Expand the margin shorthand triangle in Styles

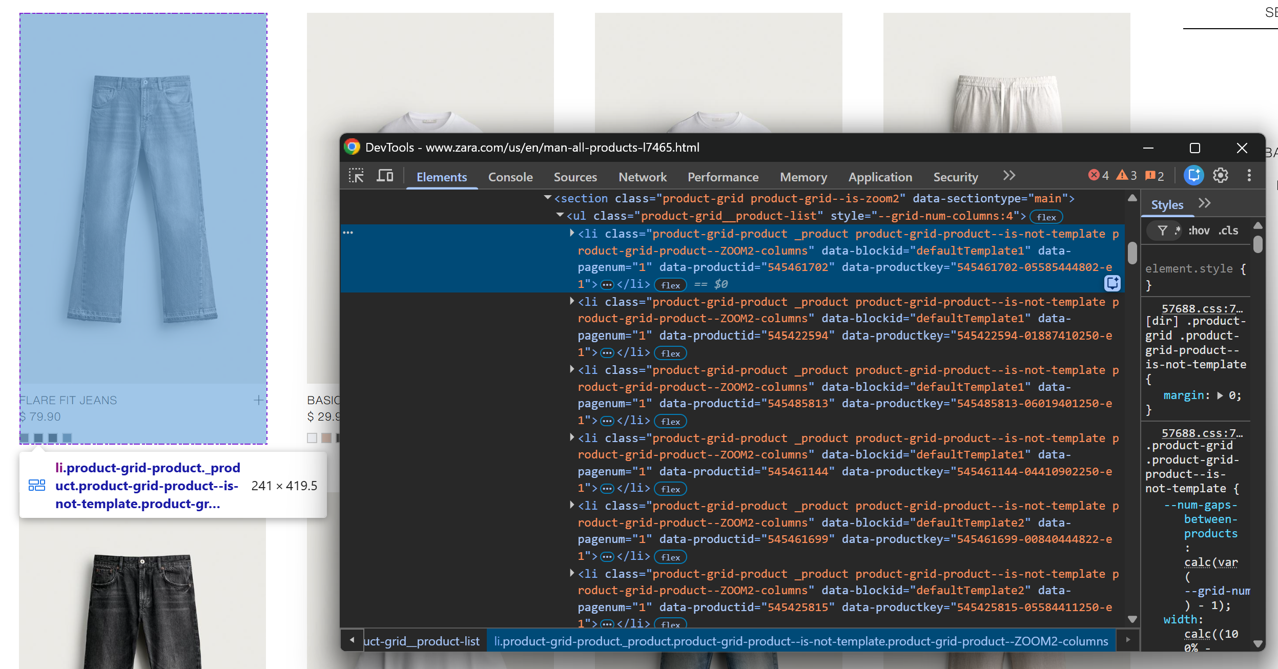click(x=1220, y=395)
